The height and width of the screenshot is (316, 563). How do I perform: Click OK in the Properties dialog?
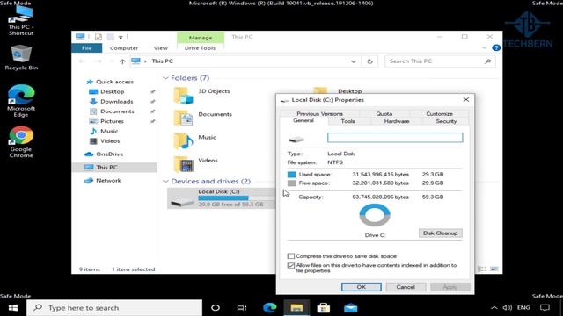362,287
